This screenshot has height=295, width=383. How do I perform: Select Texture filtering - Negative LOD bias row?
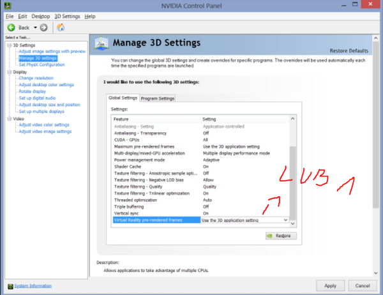(x=201, y=180)
